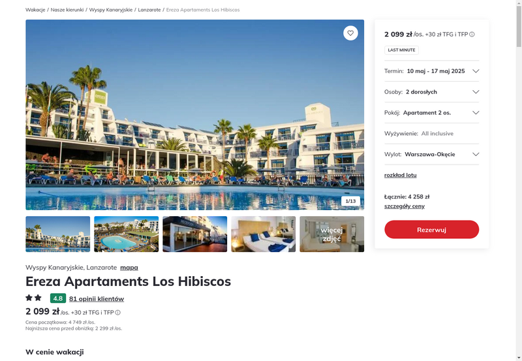Open rozkład lotu flight schedule link
The width and height of the screenshot is (522, 361).
400,175
